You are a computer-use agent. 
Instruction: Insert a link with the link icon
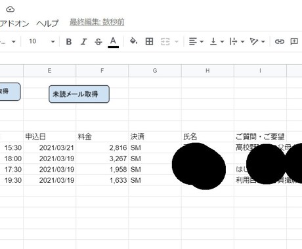pyautogui.click(x=280, y=41)
